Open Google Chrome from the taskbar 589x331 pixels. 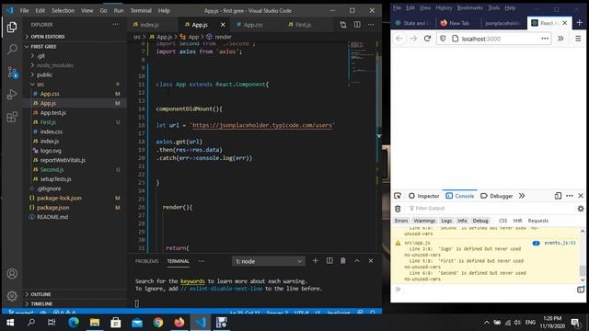tap(158, 323)
